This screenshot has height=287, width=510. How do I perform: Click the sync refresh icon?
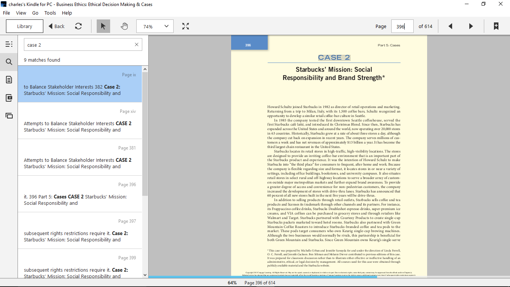pos(78,26)
